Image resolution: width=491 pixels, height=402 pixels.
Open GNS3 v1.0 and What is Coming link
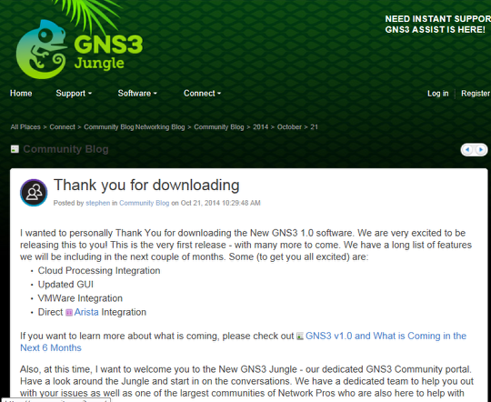click(244, 342)
